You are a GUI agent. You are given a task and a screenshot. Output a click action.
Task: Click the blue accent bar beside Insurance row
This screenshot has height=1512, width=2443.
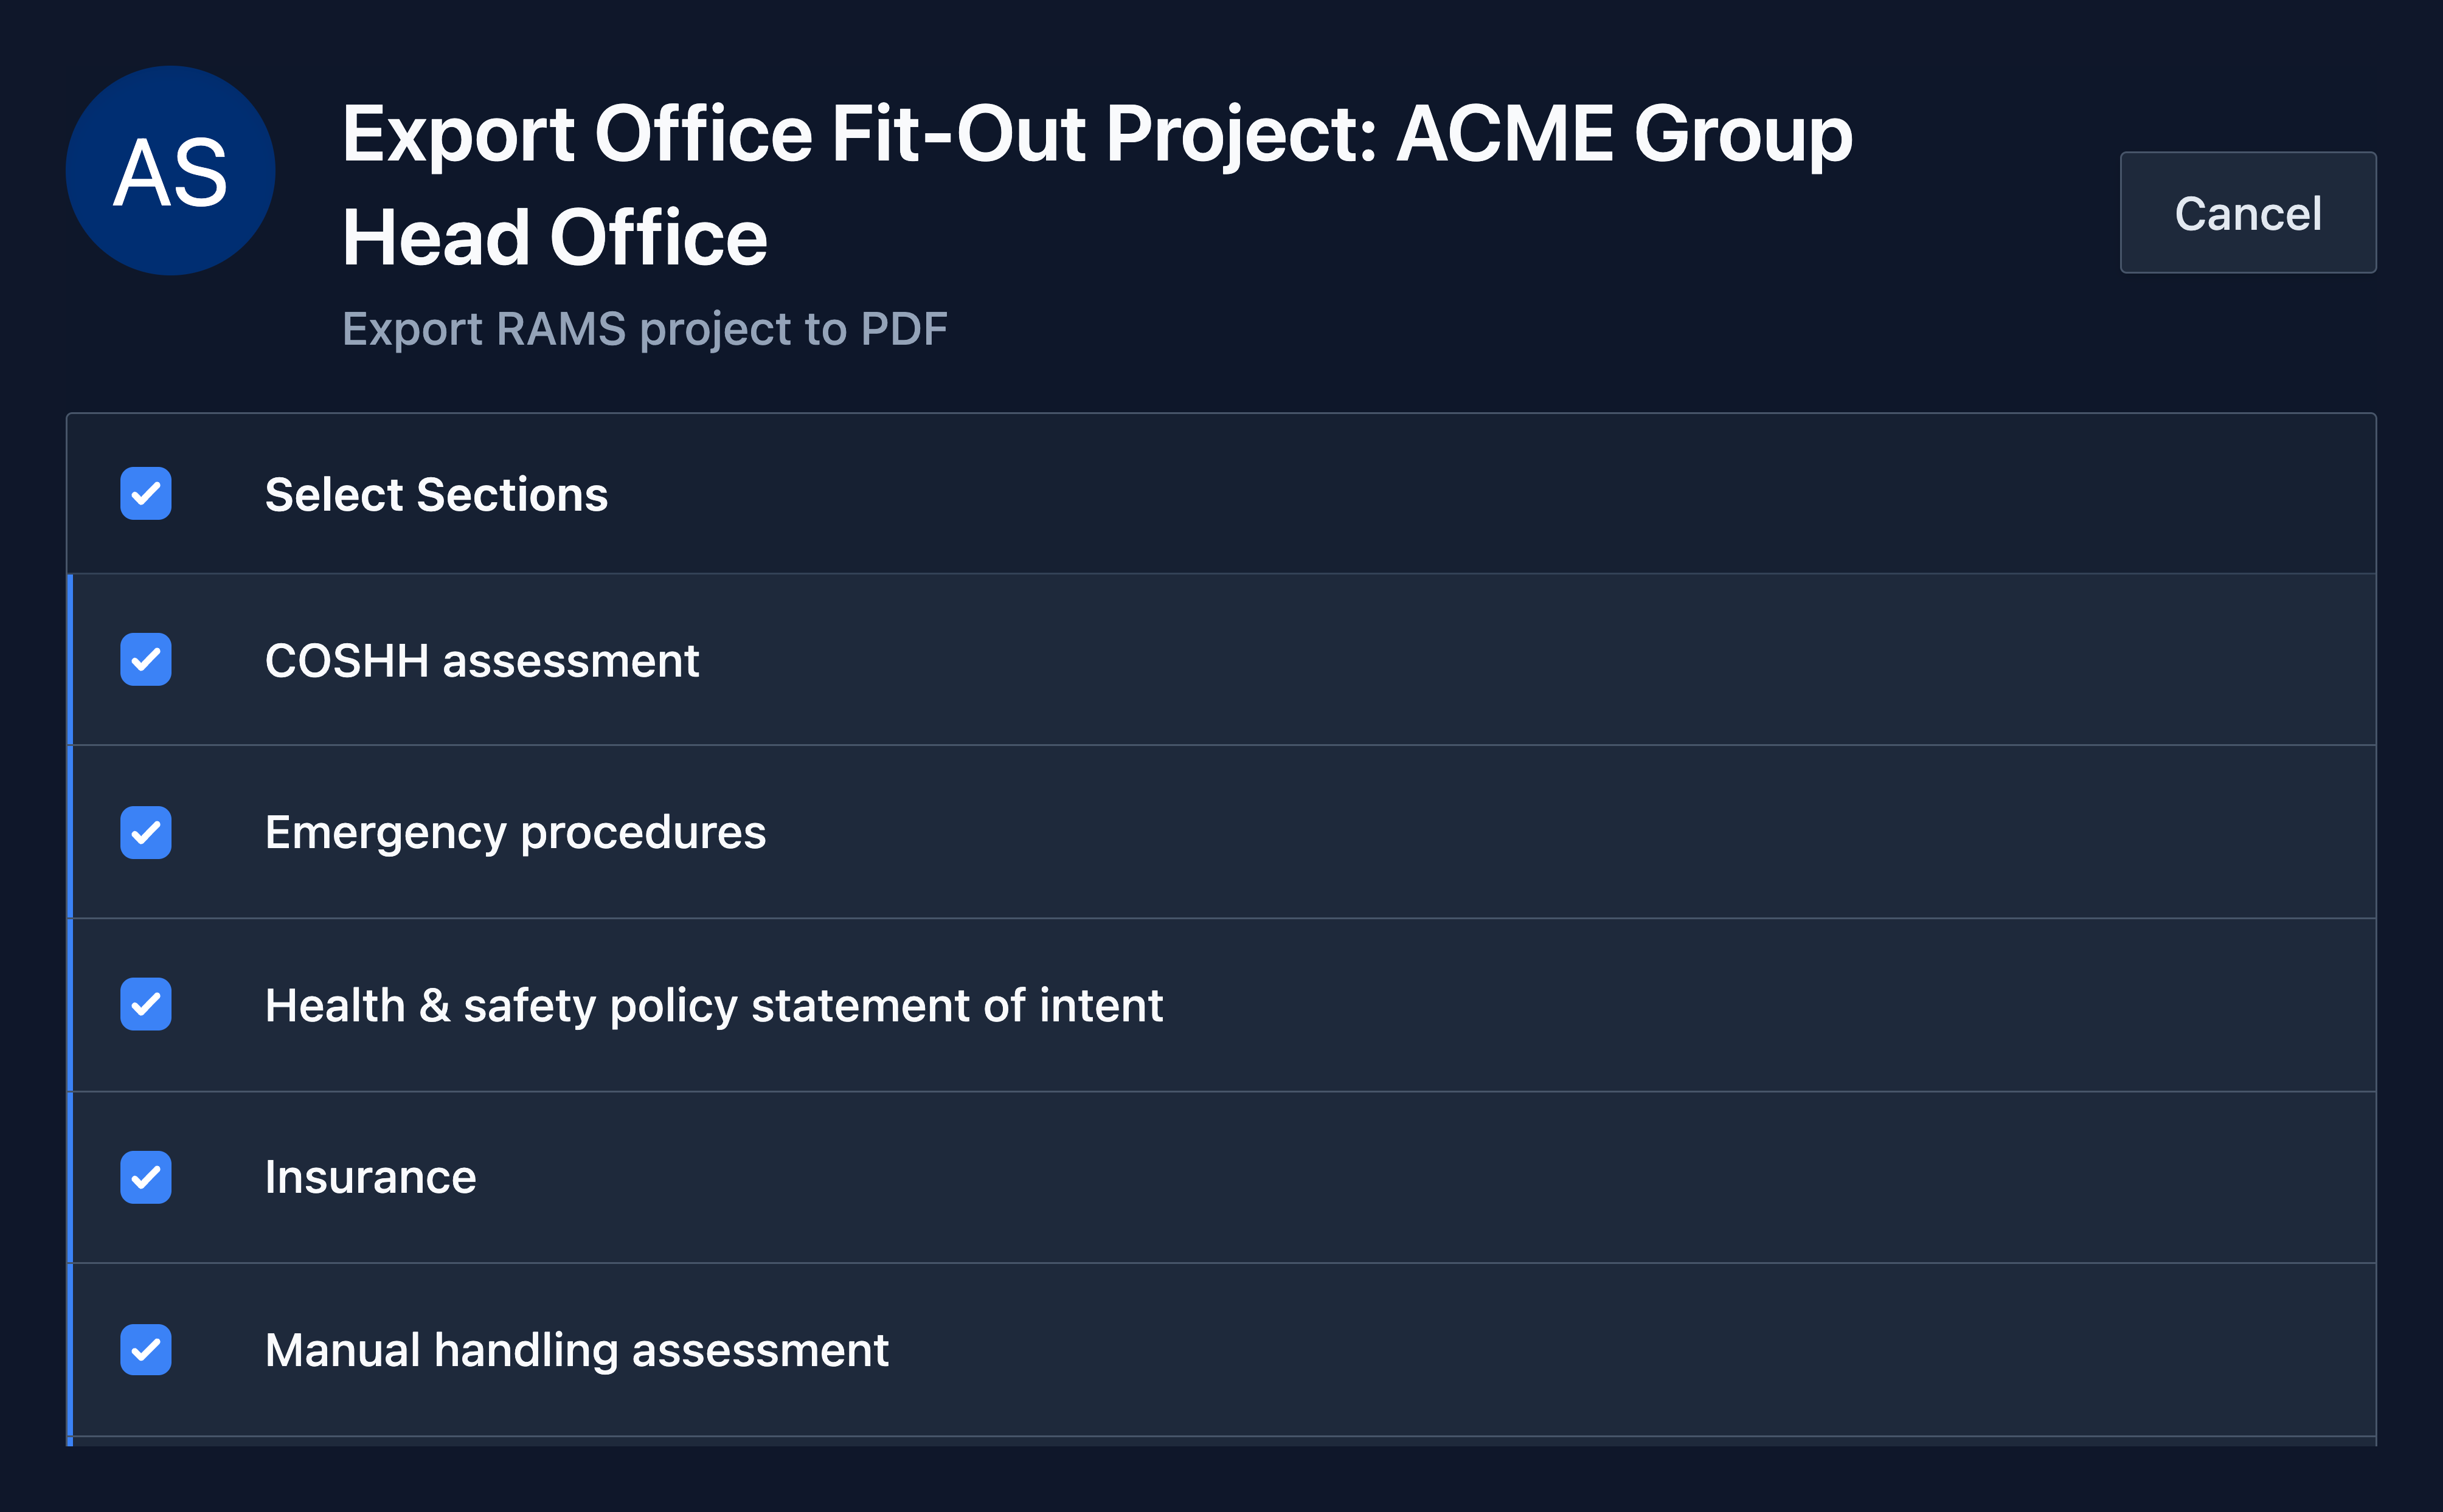70,1177
